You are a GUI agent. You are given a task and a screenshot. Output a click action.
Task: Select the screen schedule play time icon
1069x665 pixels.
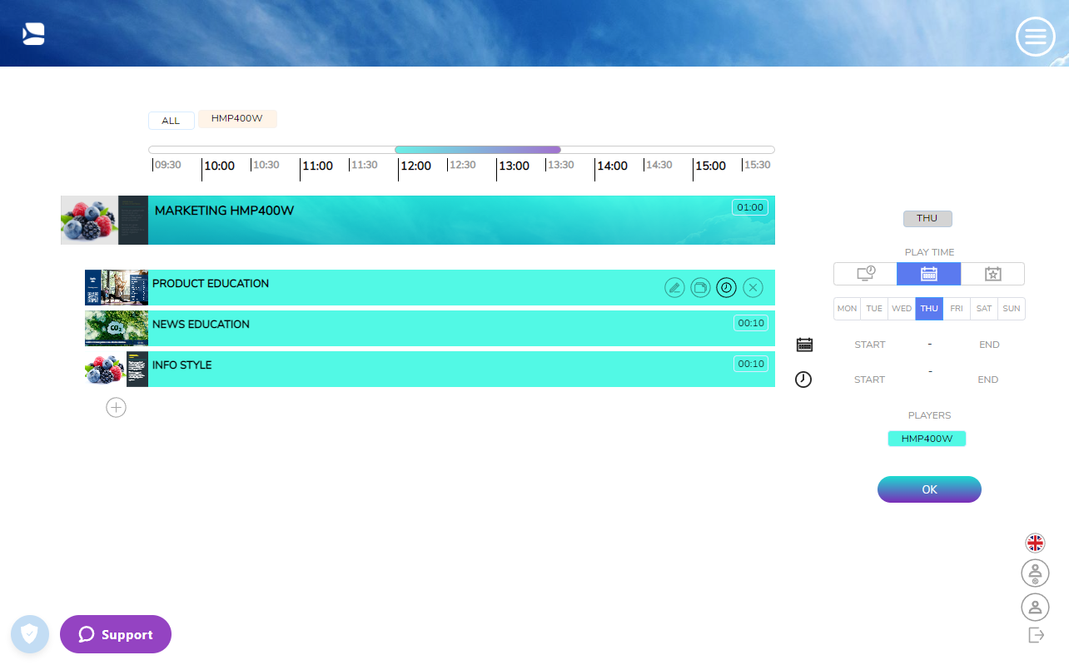(x=864, y=273)
